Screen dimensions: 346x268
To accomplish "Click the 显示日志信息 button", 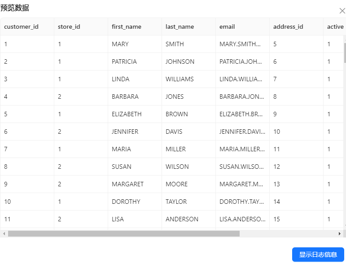I will [318, 255].
